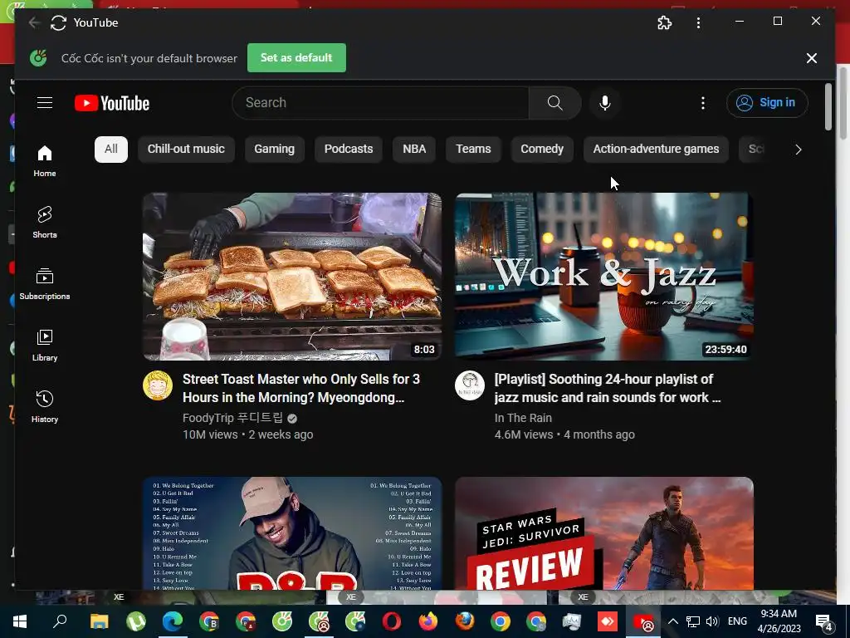Select the Gaming chip
This screenshot has height=638, width=850.
coord(274,150)
